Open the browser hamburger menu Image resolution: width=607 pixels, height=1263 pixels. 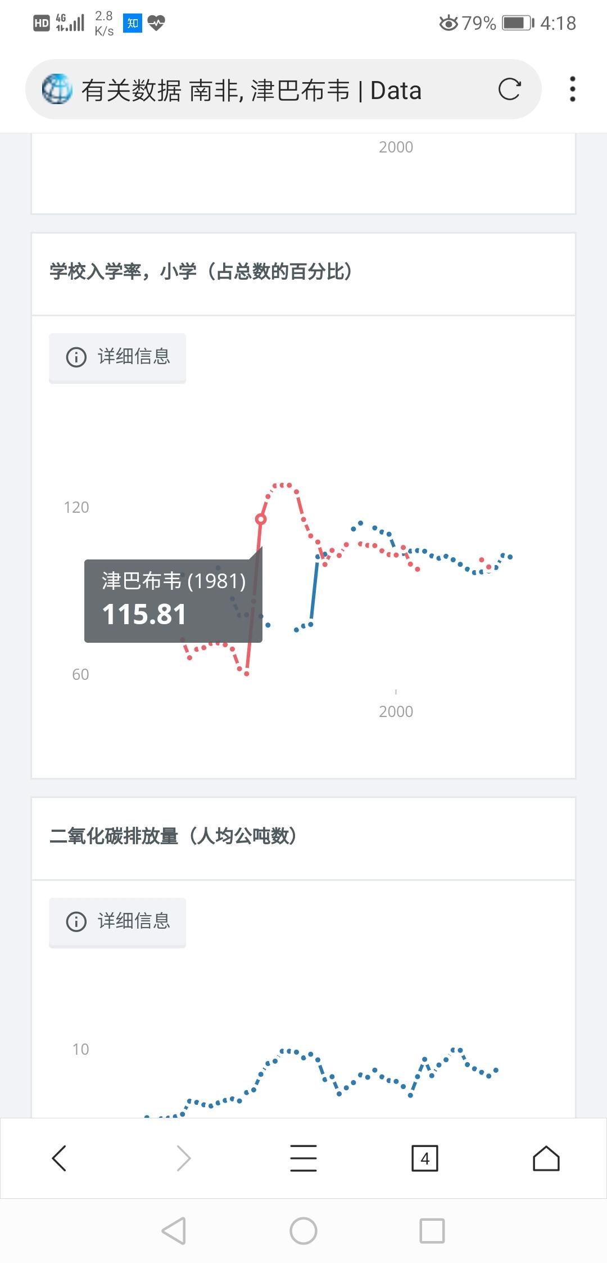click(303, 1158)
